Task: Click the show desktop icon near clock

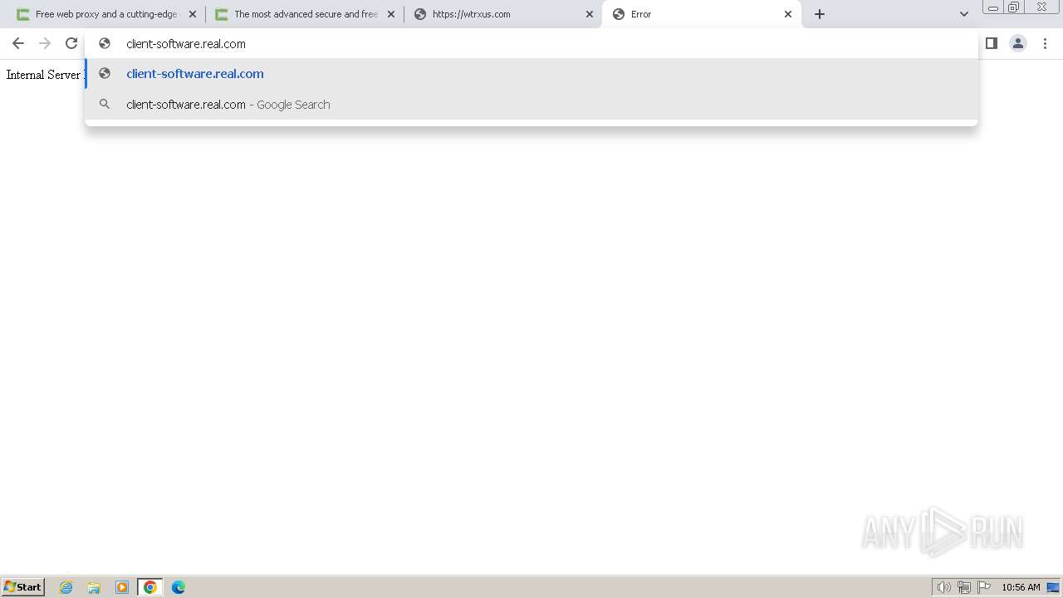Action: 1053,587
